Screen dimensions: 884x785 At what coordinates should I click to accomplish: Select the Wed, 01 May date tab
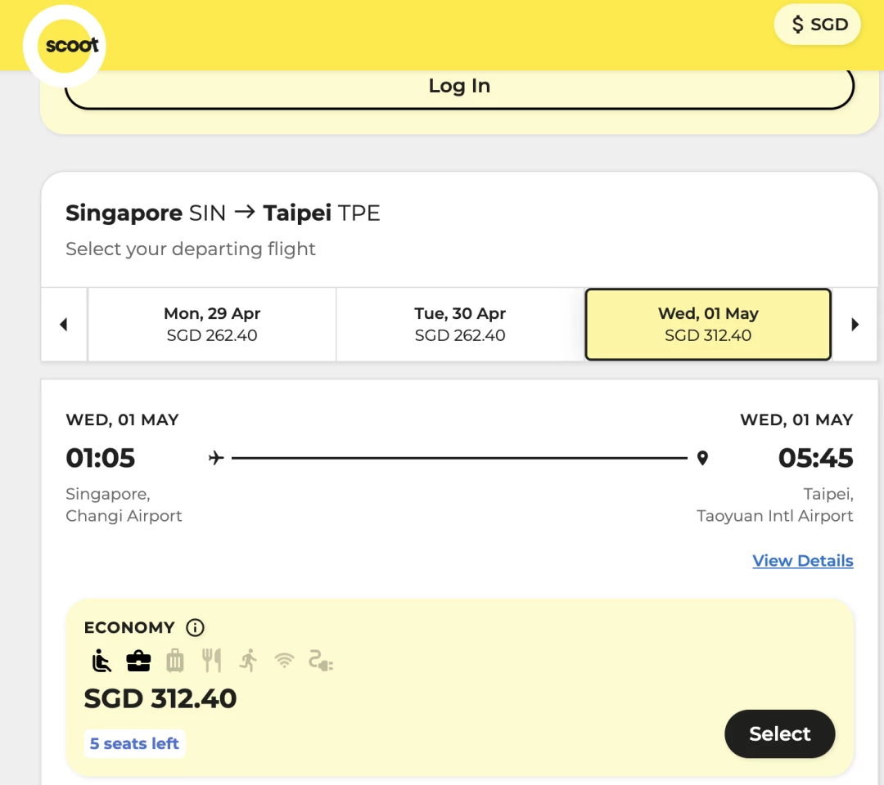708,325
